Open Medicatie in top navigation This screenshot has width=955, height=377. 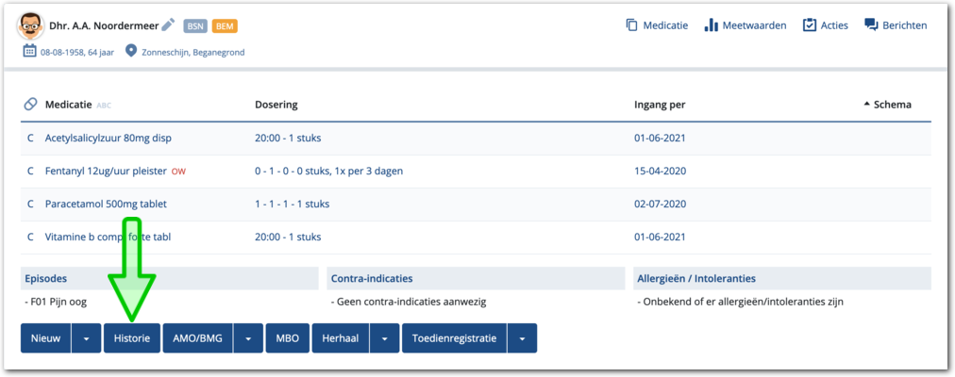pyautogui.click(x=656, y=25)
